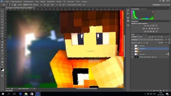The height and width of the screenshot is (96, 171).
Task: Open the 'Изображение' menu
Action: pos(28,2)
